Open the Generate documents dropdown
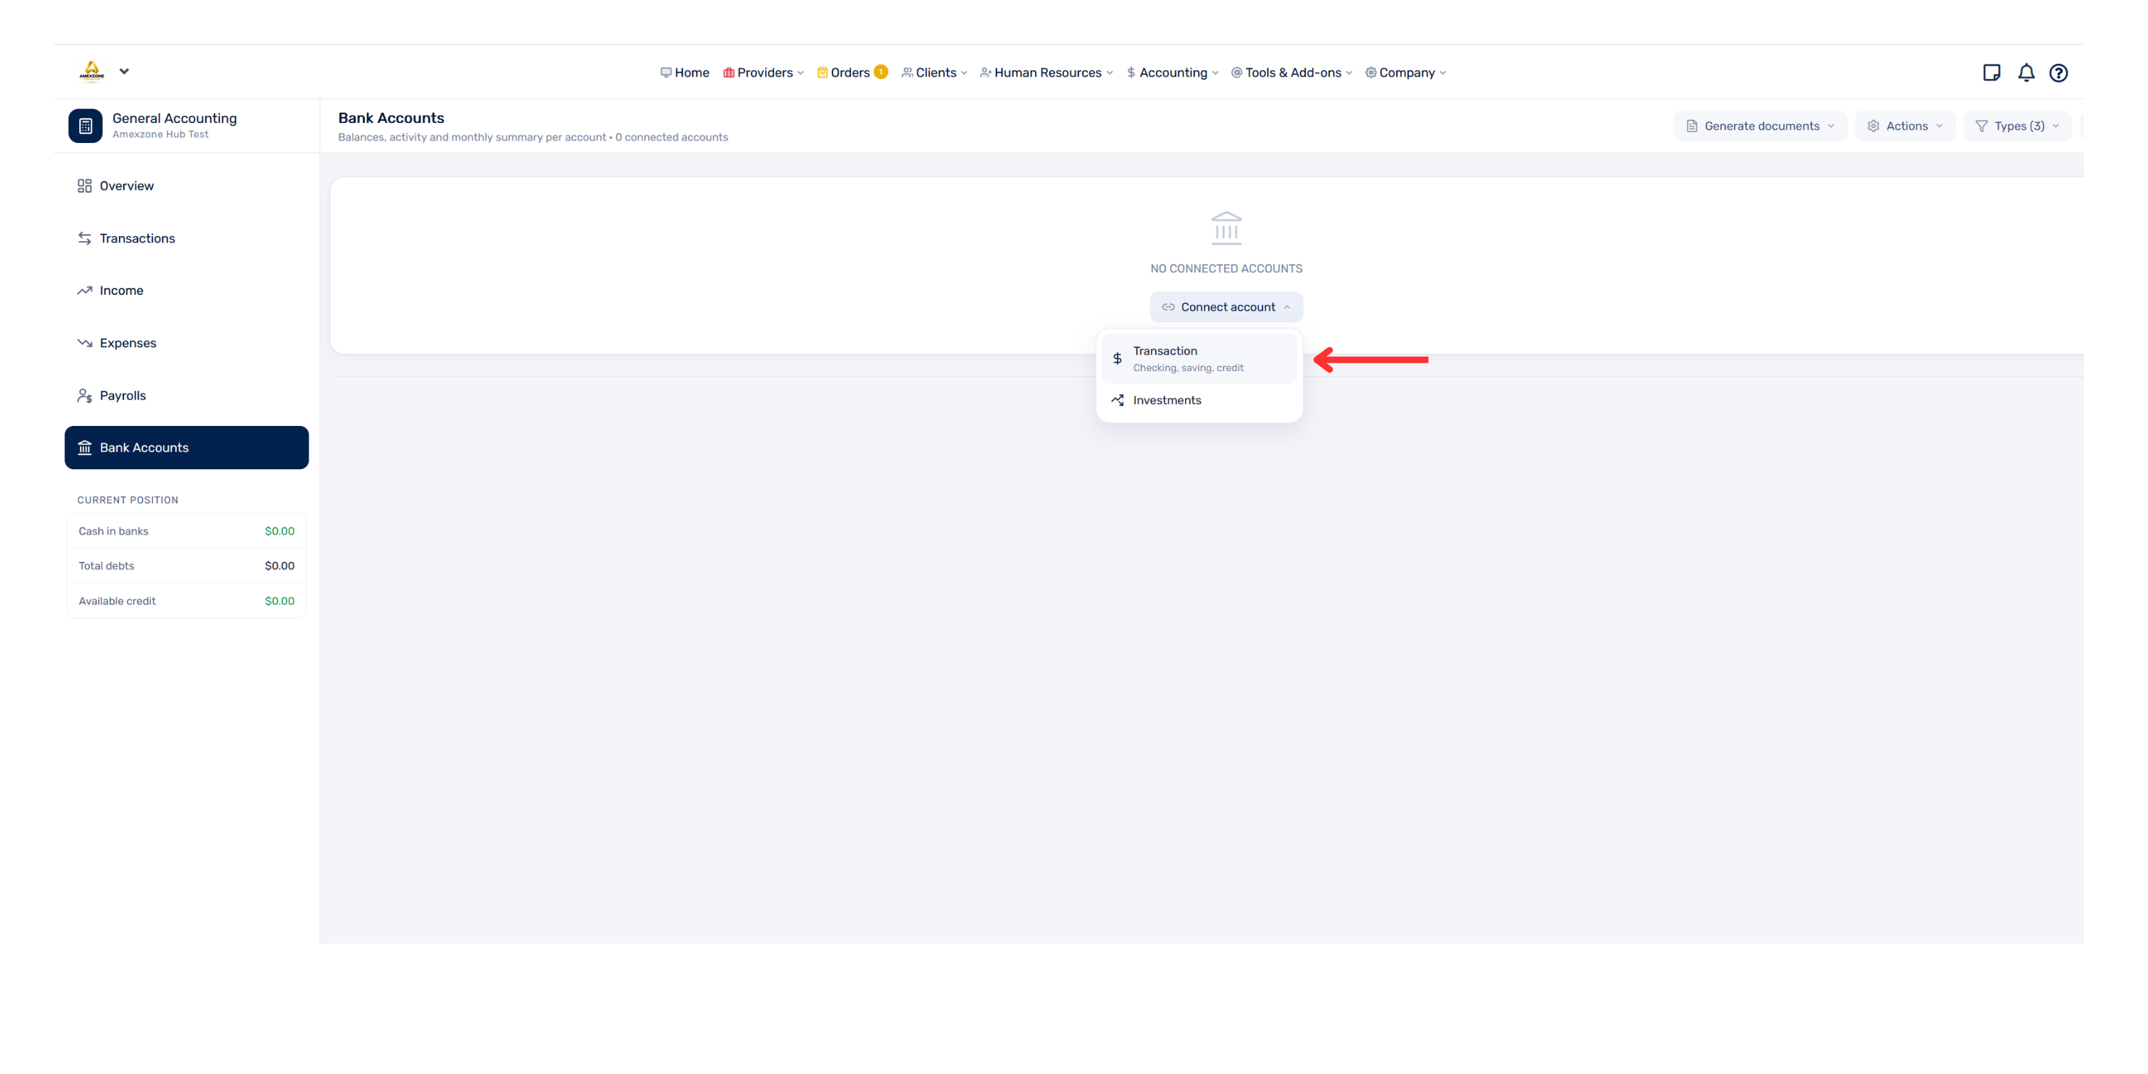 [x=1760, y=126]
